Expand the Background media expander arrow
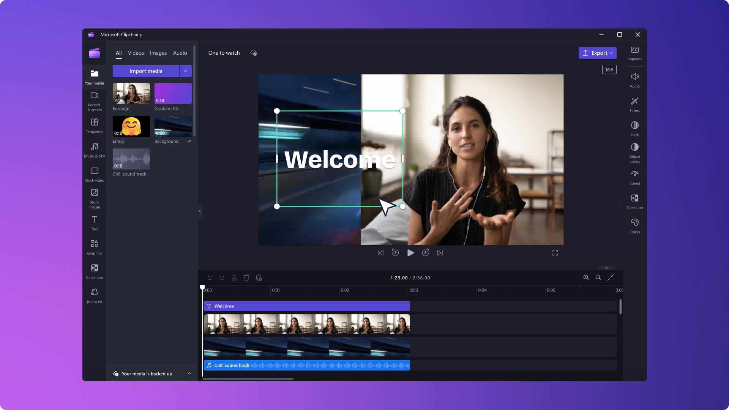Image resolution: width=729 pixels, height=410 pixels. click(189, 141)
